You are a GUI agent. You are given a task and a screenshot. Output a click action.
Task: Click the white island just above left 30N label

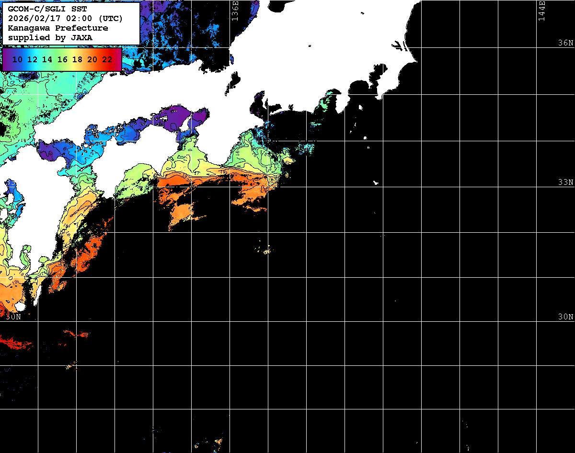pos(20,306)
